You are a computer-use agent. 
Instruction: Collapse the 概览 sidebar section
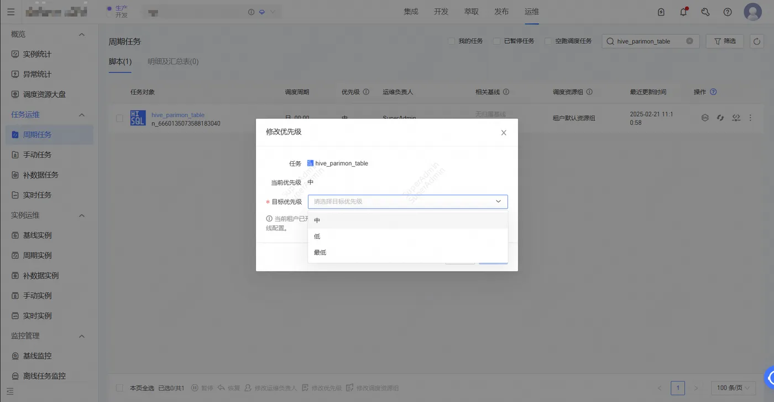[82, 34]
